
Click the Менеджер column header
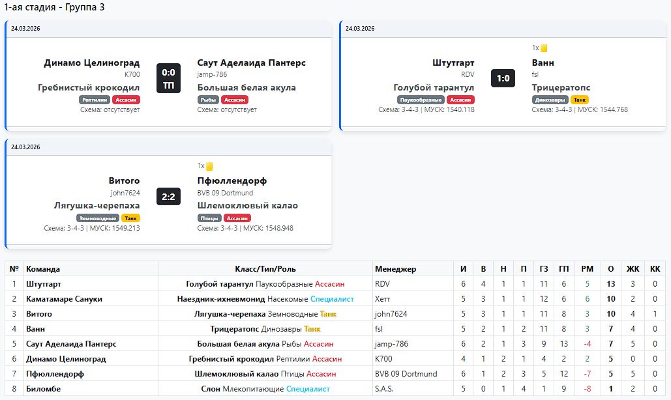click(x=395, y=269)
